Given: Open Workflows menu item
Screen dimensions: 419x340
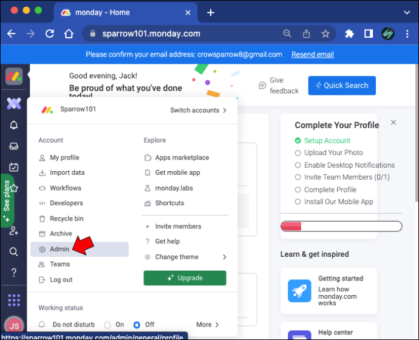Looking at the screenshot, I should click(x=80, y=188).
